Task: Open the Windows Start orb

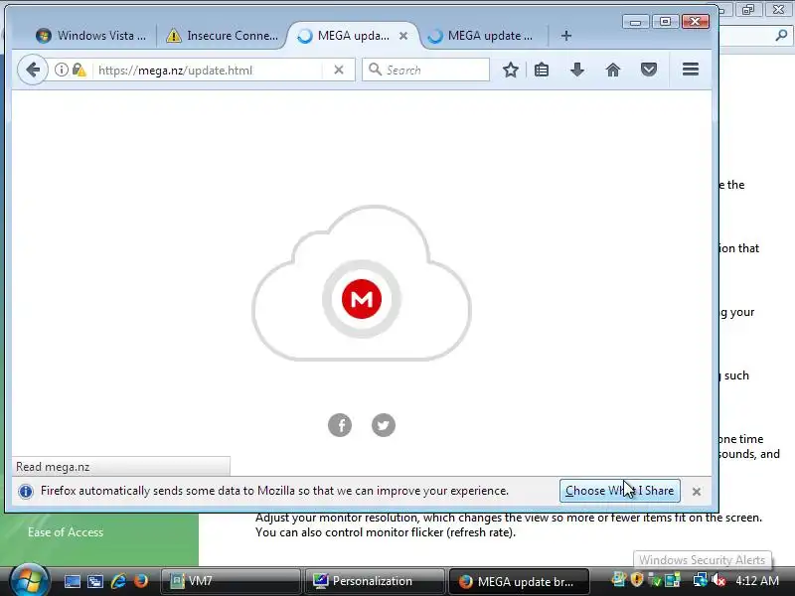Action: pos(29,581)
